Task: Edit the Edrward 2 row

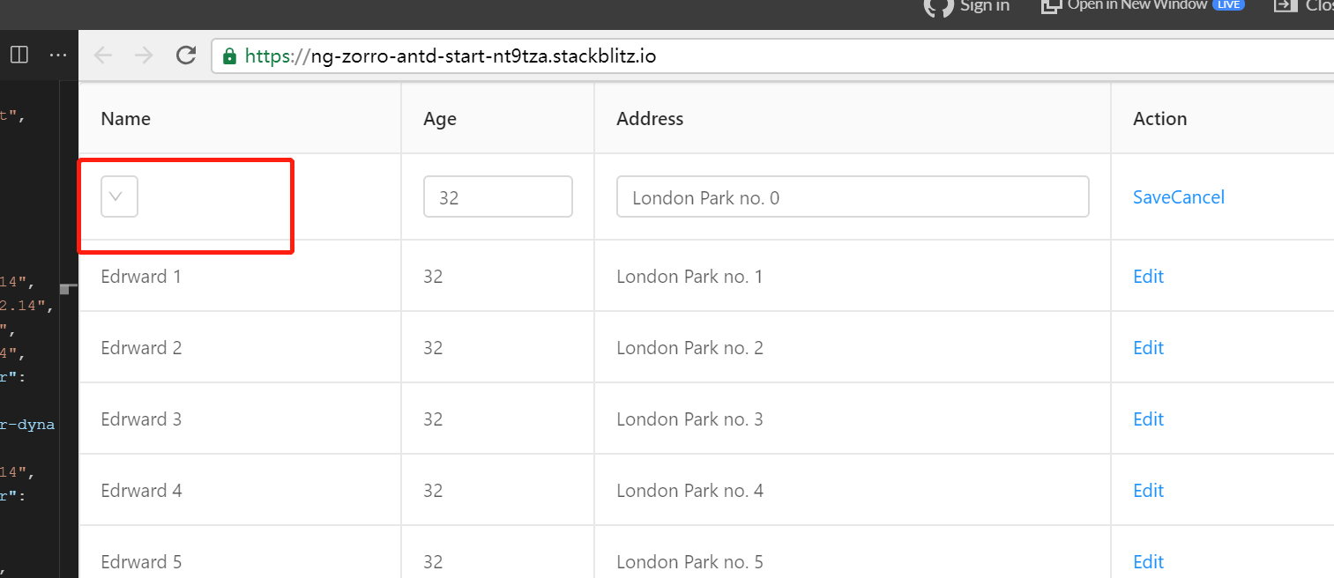Action: [1148, 348]
